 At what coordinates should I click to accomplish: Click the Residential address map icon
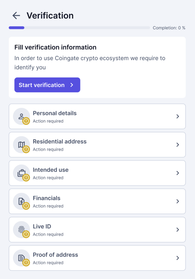(21, 145)
